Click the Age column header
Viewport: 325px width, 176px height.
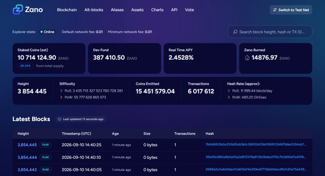[x=115, y=134]
